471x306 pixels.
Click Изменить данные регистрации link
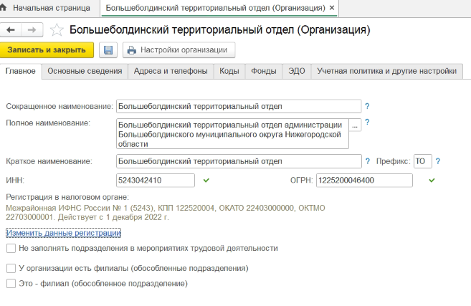64,233
